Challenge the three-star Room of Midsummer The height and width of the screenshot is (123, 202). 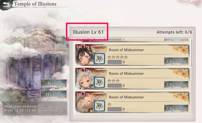click(176, 85)
